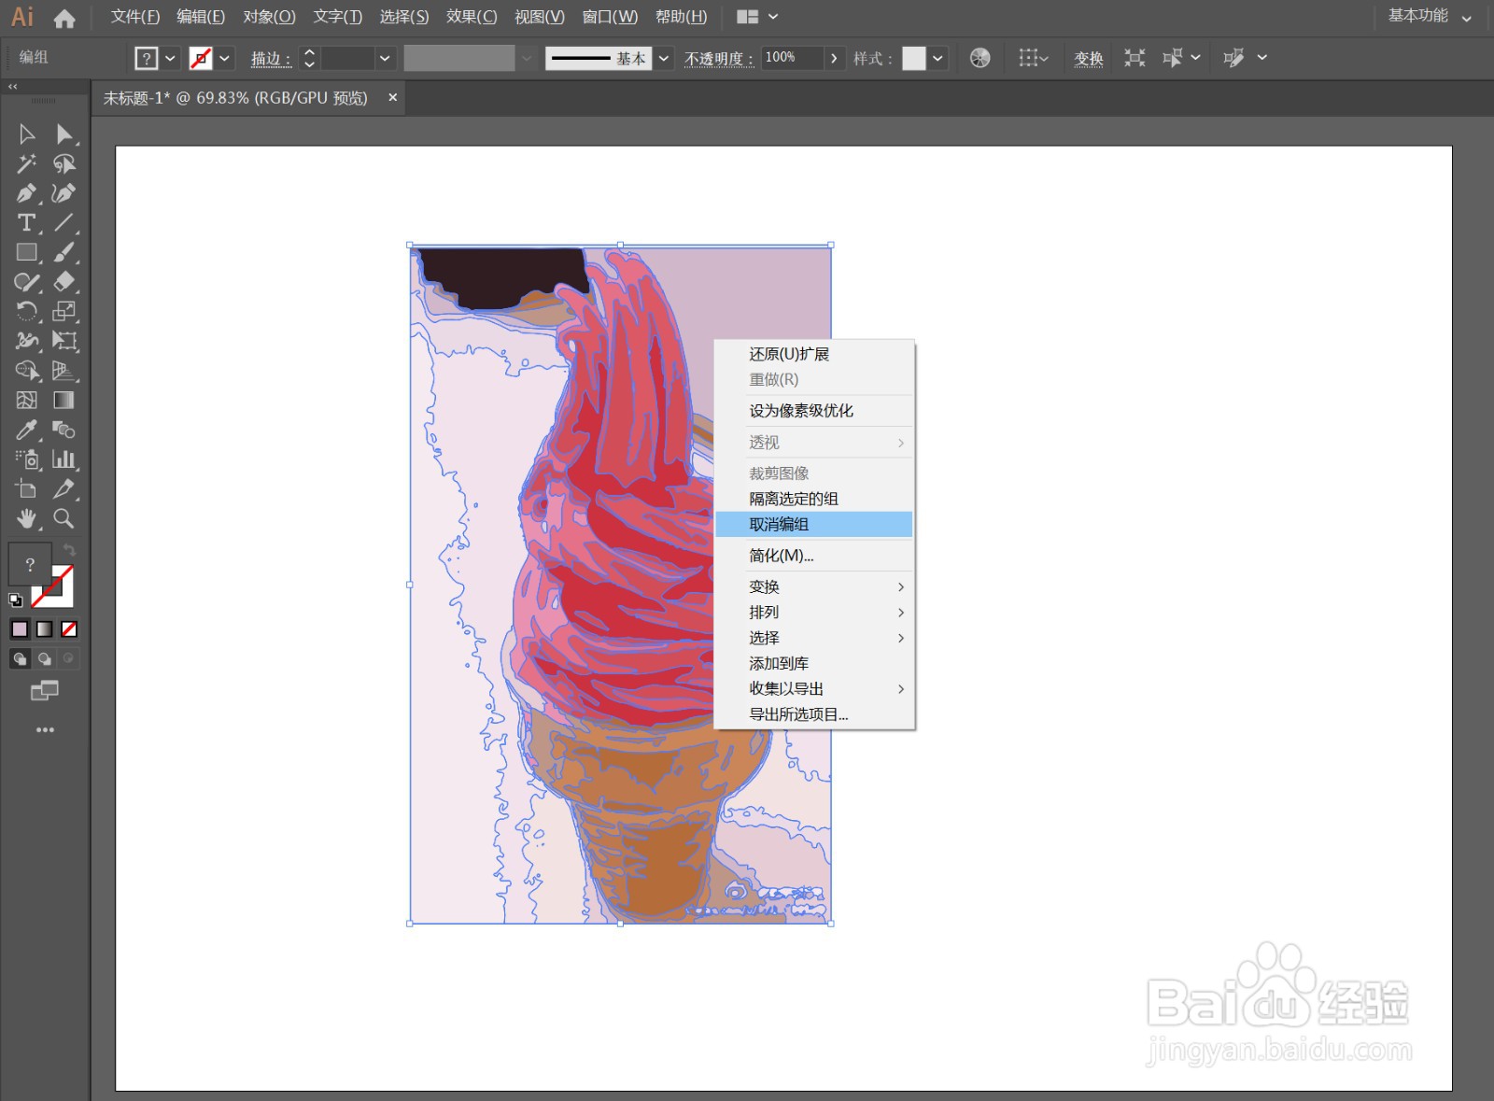Select the Mesh tool

pos(27,400)
